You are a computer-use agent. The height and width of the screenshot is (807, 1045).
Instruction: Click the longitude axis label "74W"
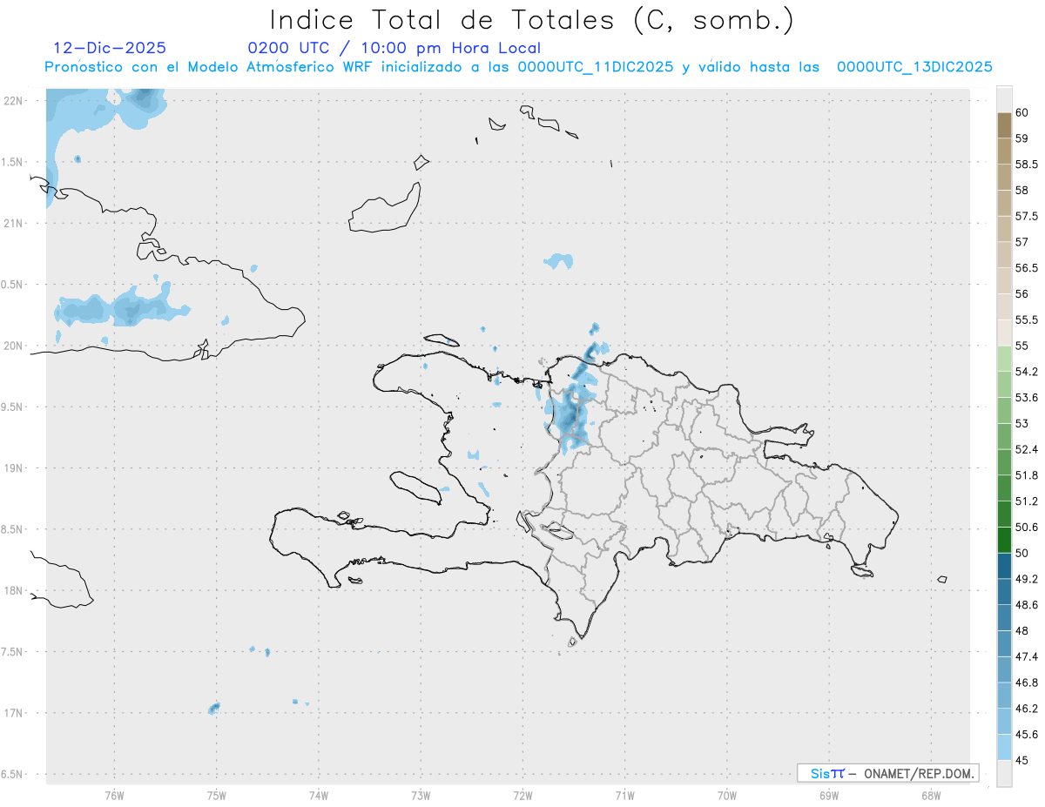(x=318, y=796)
